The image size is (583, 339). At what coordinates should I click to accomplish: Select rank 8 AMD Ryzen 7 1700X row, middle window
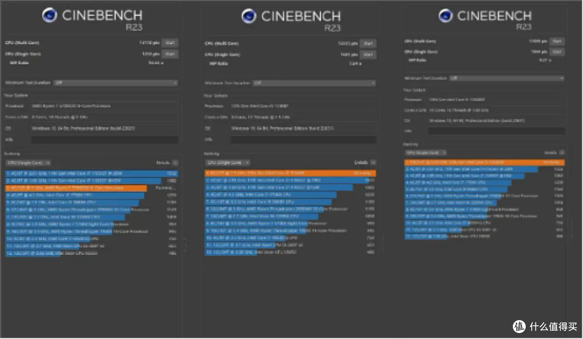pos(290,223)
